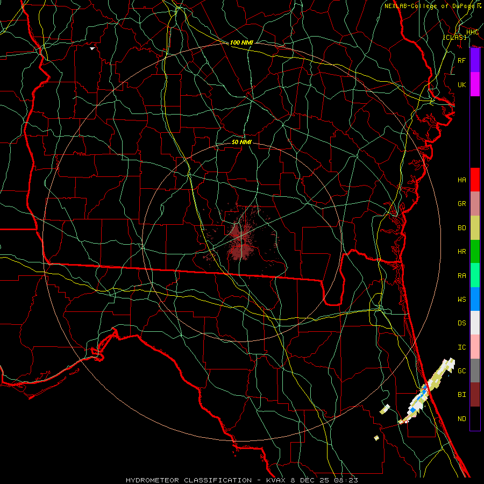Click the small white triangle marker at upper left
The width and height of the screenshot is (484, 484).
pos(92,48)
